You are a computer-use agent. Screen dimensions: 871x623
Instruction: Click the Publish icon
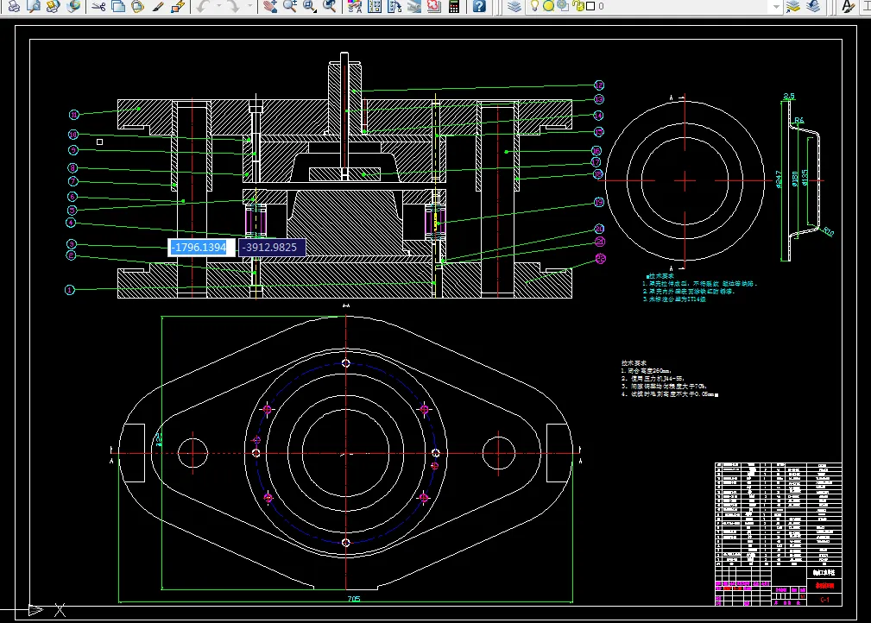tap(54, 6)
